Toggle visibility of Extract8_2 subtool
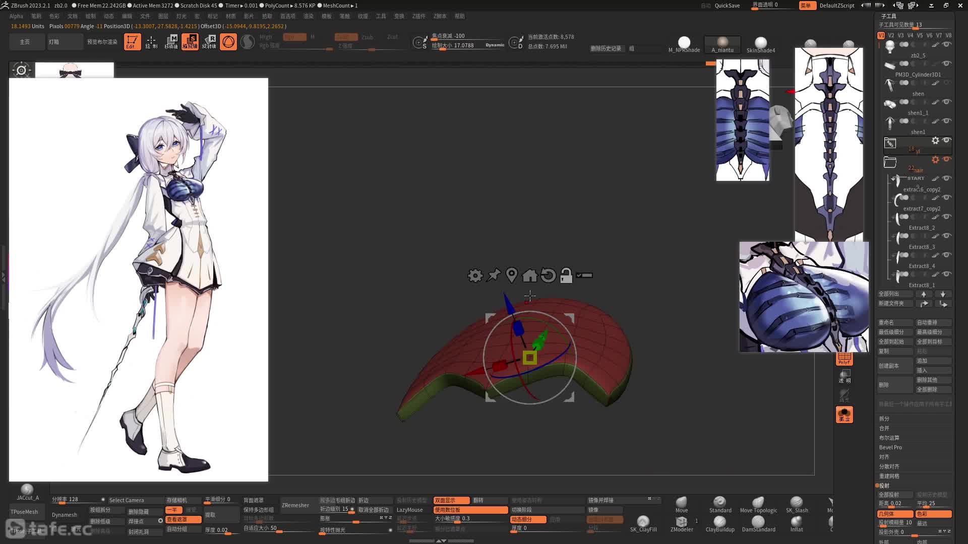 tap(947, 217)
